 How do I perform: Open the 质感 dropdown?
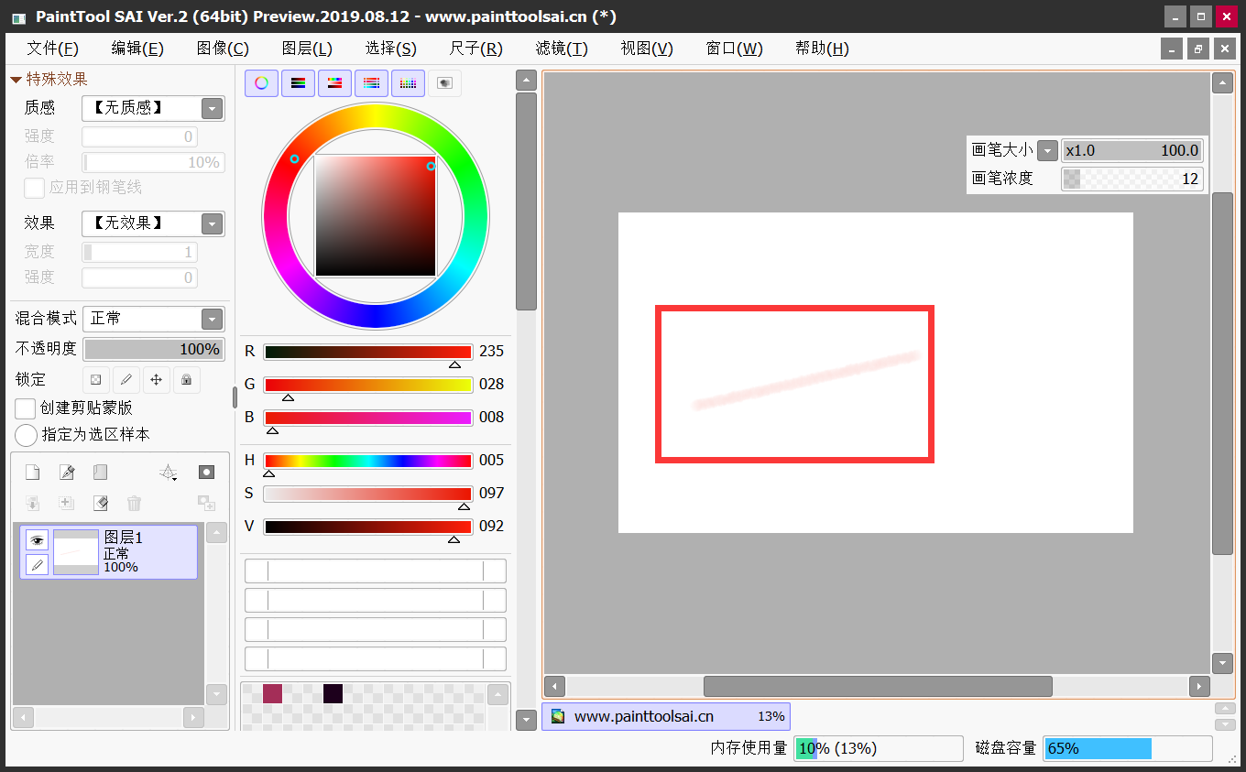pyautogui.click(x=213, y=108)
